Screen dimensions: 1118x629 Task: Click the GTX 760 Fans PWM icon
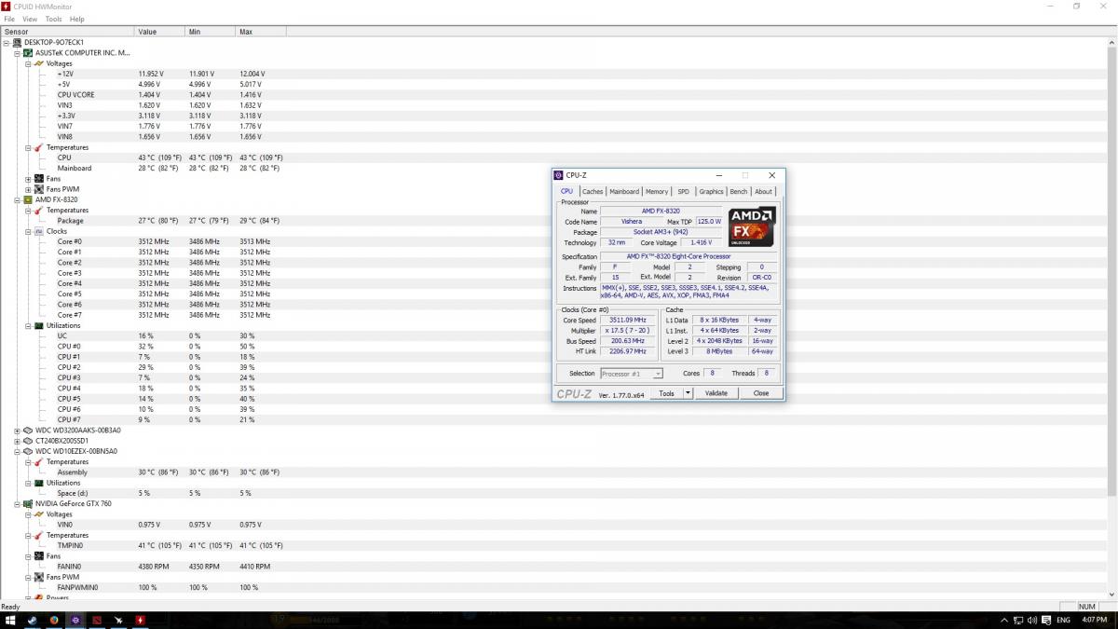39,577
